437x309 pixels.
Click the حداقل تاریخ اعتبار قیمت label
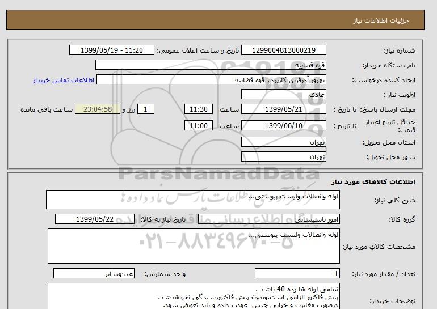tap(390, 126)
